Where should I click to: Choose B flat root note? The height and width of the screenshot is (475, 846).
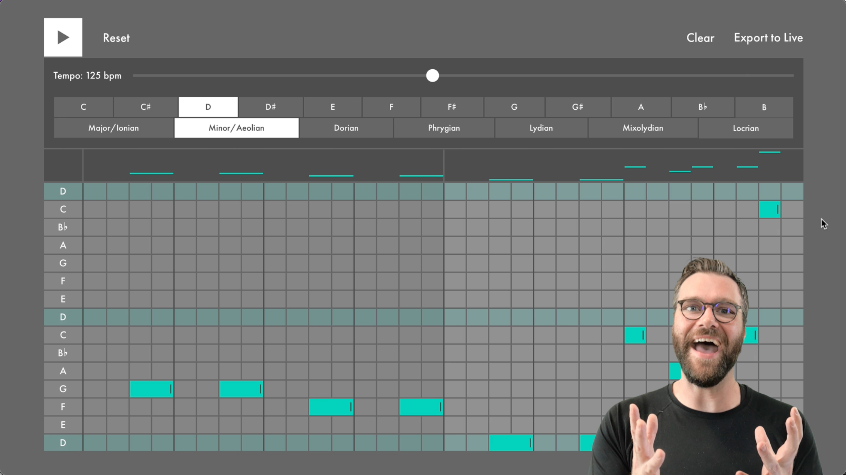pyautogui.click(x=702, y=107)
